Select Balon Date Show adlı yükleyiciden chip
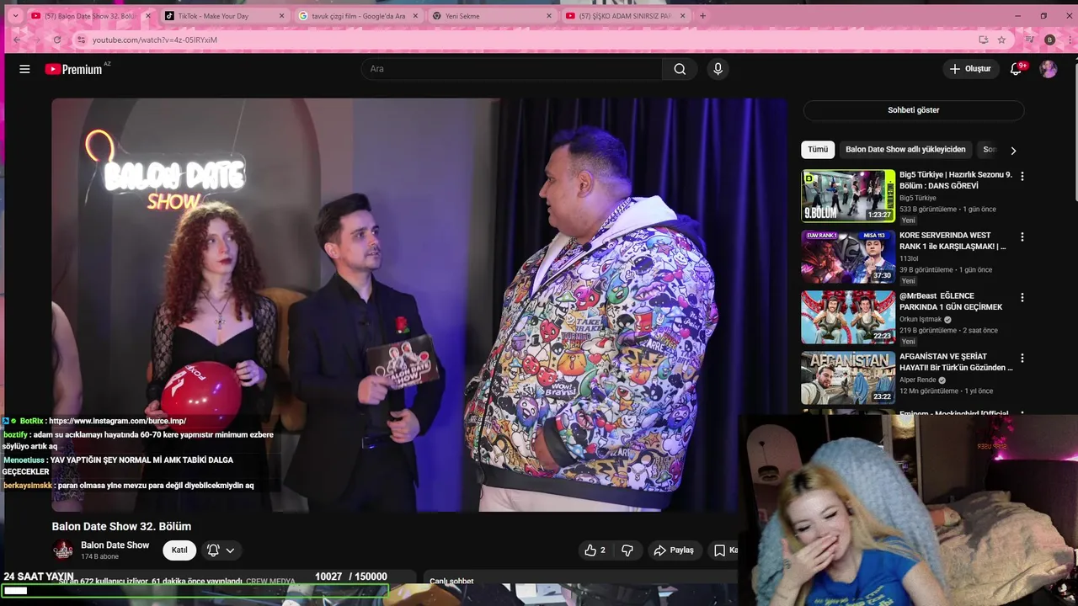This screenshot has height=606, width=1078. click(905, 150)
